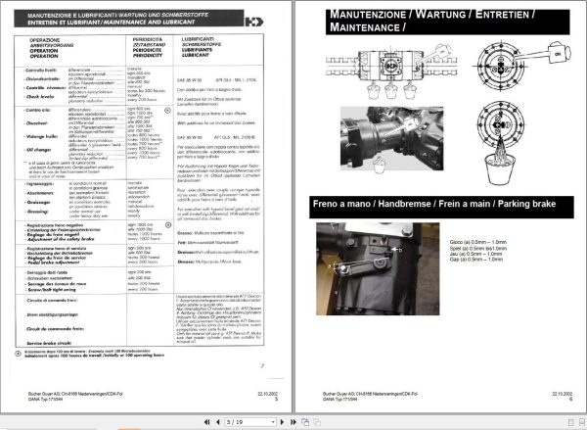Click the axle oil drain photo

pyautogui.click(x=391, y=138)
